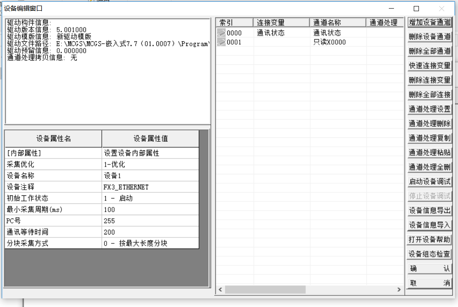Select the 采集优化 value cell 1-优化
This screenshot has height=307, width=458.
point(150,164)
